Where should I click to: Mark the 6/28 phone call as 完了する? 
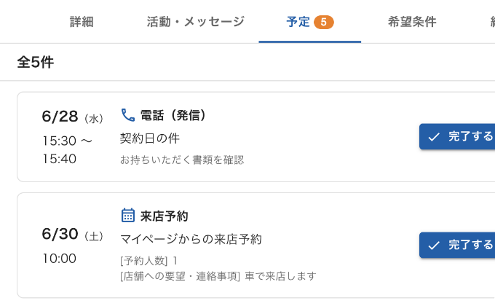pyautogui.click(x=457, y=136)
